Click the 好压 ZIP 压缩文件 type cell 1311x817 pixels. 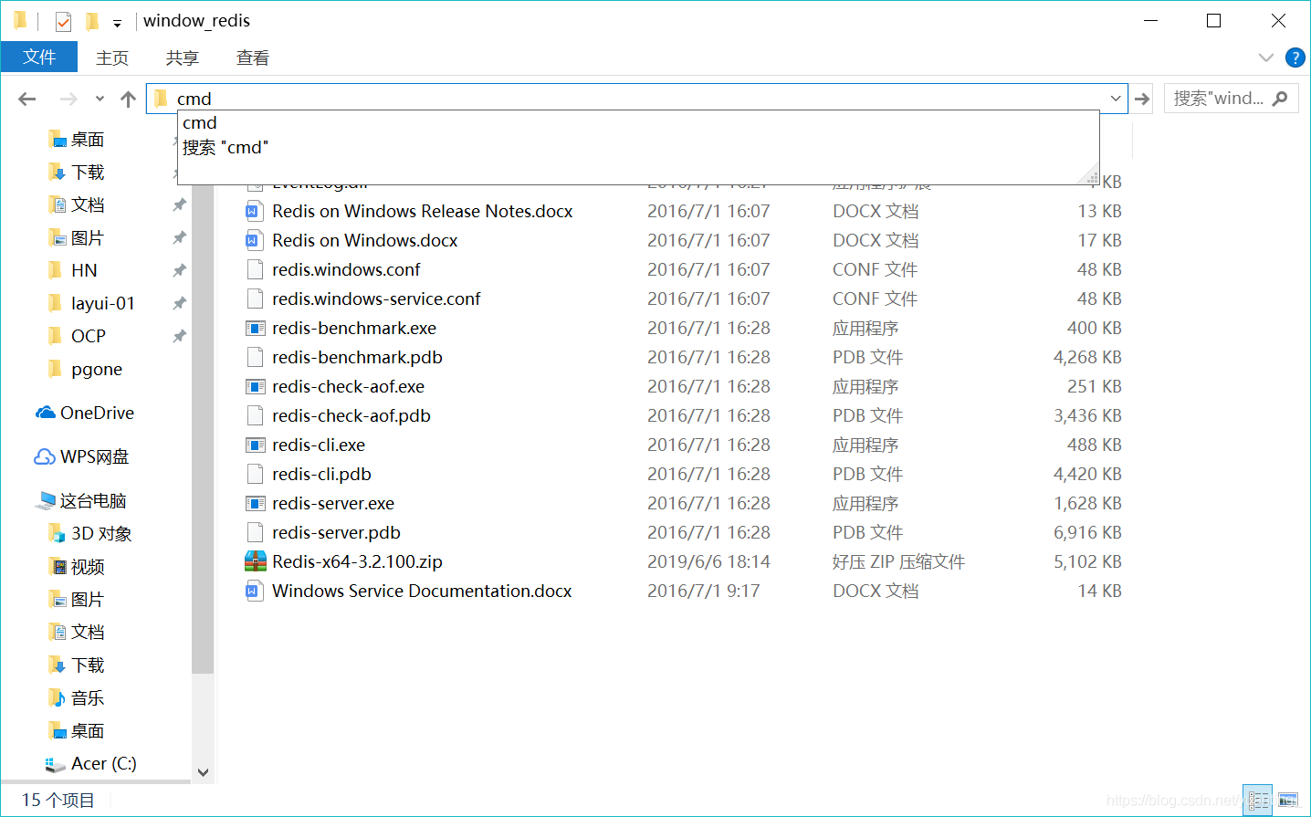[898, 562]
